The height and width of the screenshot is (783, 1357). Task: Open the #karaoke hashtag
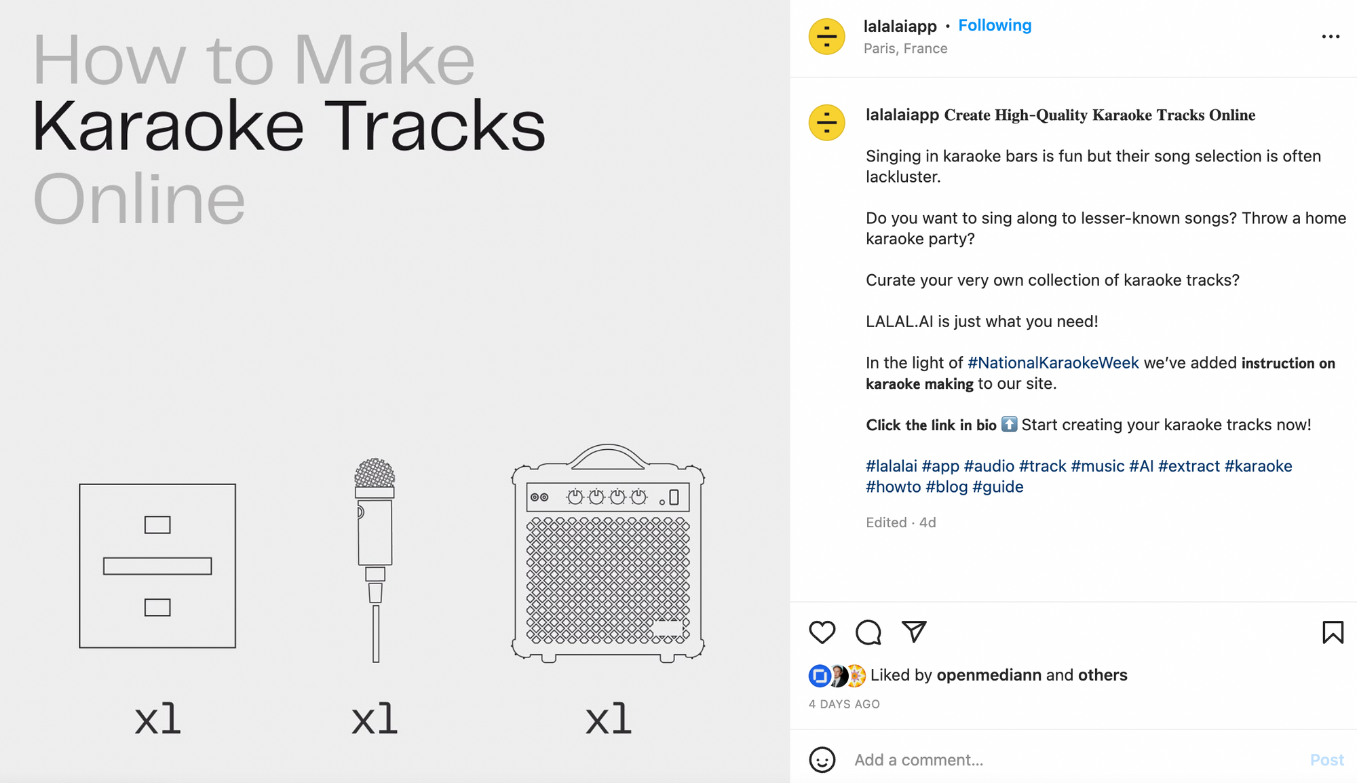[1258, 466]
